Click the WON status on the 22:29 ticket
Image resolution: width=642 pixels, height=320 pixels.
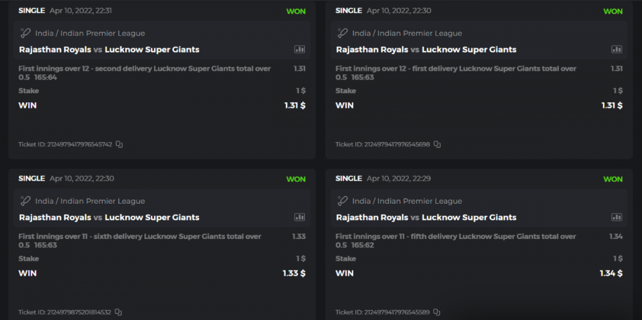pos(613,179)
